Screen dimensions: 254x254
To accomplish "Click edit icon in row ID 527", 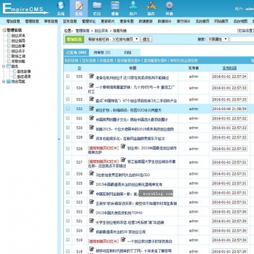I will tap(123, 160).
